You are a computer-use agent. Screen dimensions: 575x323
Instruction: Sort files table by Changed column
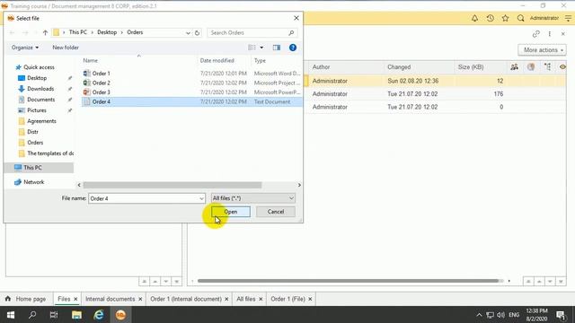(x=399, y=67)
